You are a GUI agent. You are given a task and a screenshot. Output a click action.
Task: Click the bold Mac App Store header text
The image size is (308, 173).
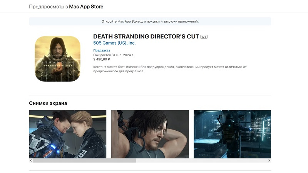point(86,7)
